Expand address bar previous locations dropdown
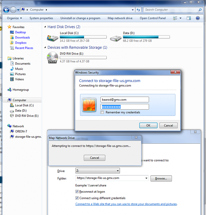The image size is (206, 215). point(133,10)
